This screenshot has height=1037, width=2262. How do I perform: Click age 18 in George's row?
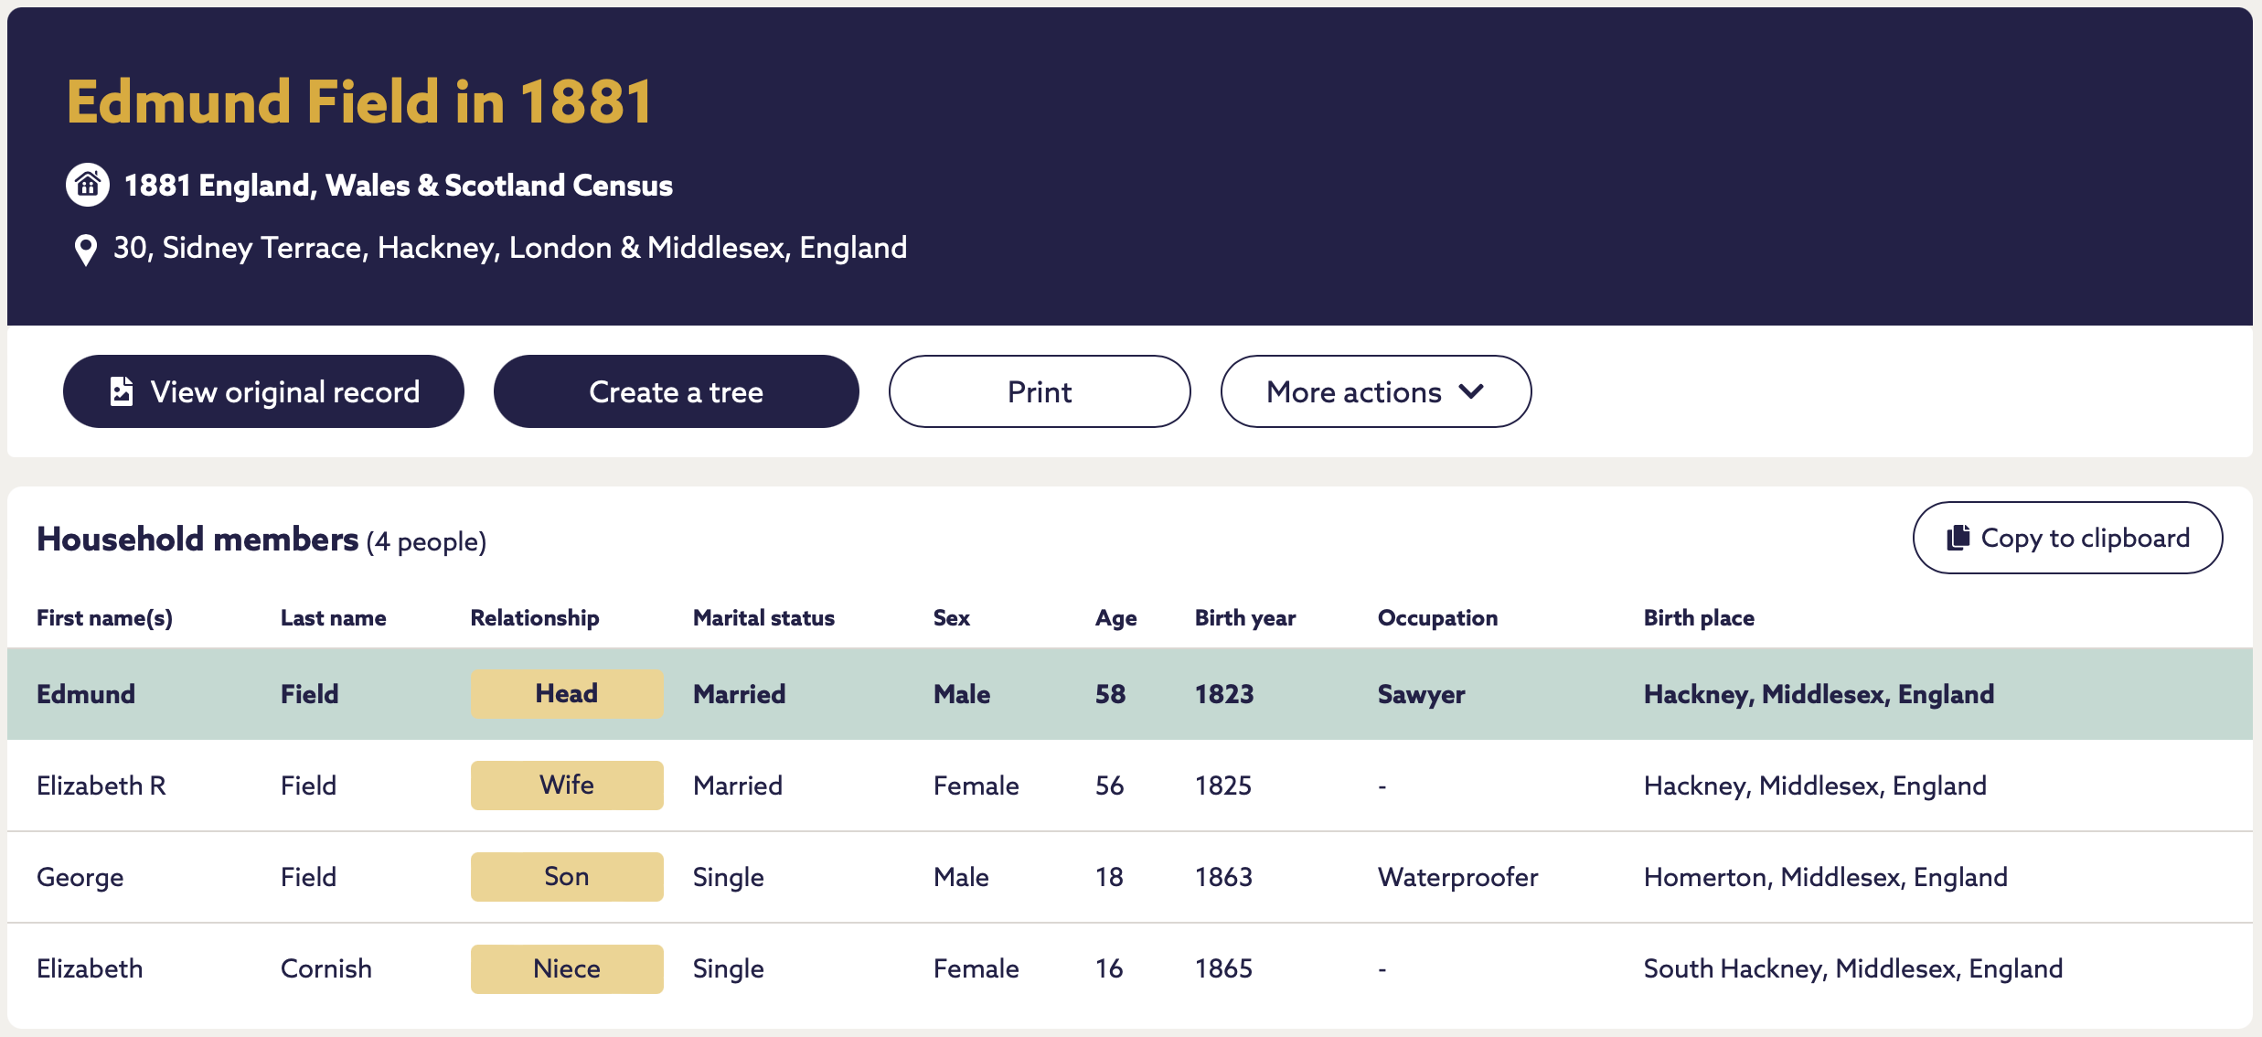1109,877
